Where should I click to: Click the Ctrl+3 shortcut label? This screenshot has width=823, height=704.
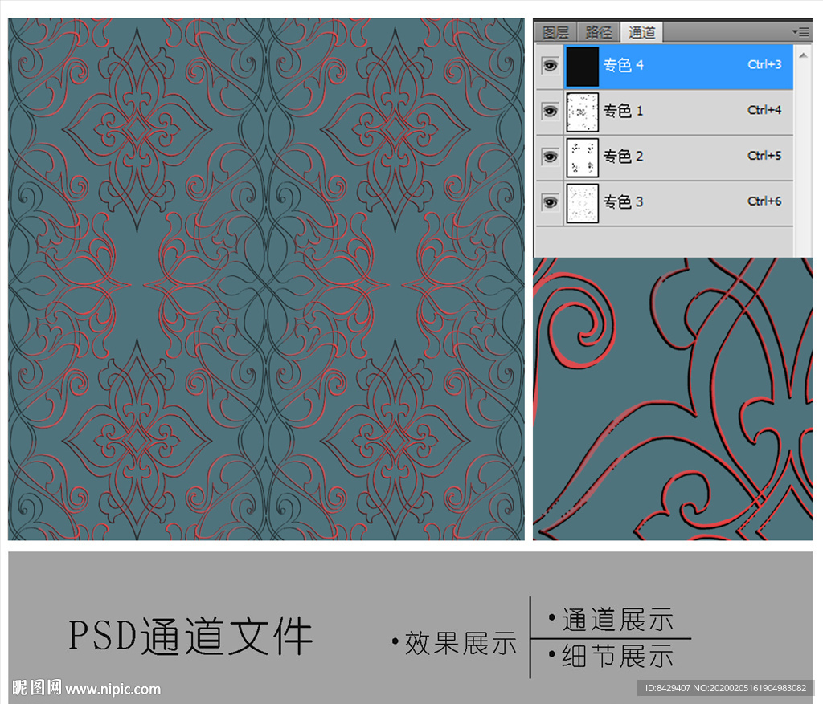coord(764,64)
